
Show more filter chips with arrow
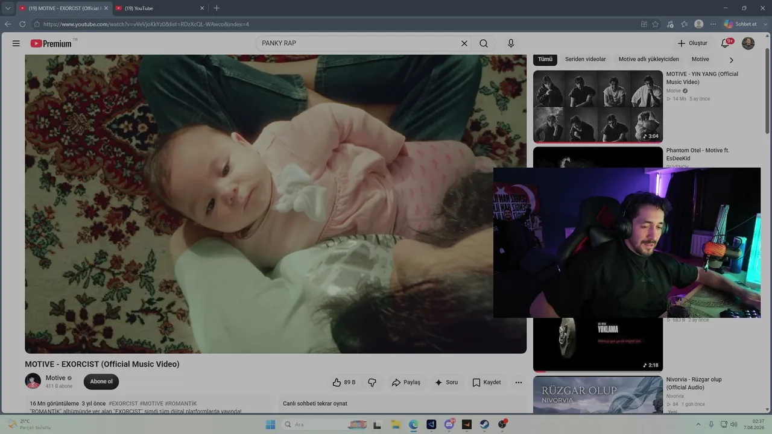[x=732, y=60]
